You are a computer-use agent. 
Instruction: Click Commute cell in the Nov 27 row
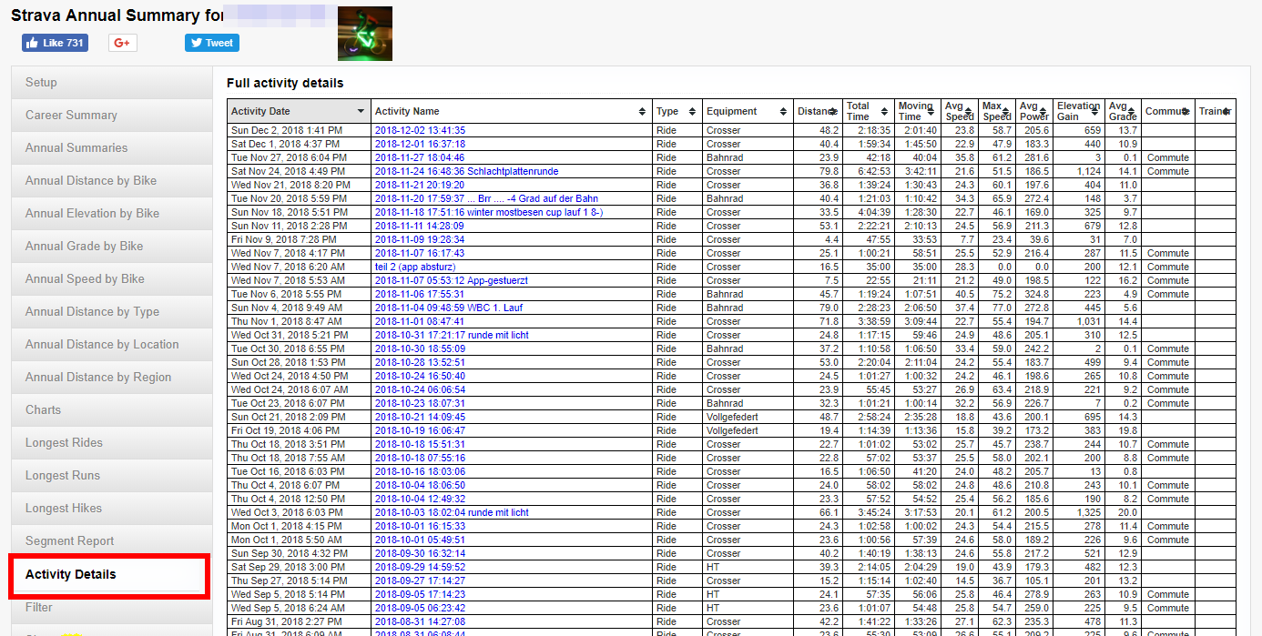click(1167, 157)
